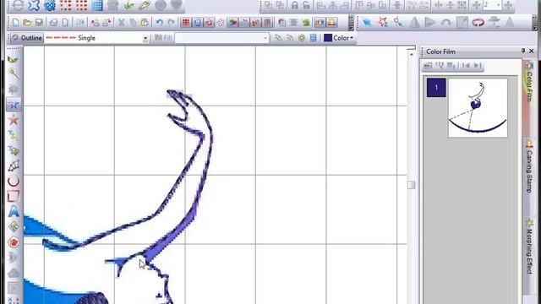Save the design with the disk icon
Viewport: 541px width, 304px height.
[x=39, y=23]
